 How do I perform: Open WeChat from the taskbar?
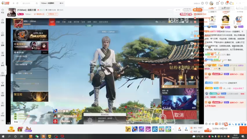click(x=37, y=137)
